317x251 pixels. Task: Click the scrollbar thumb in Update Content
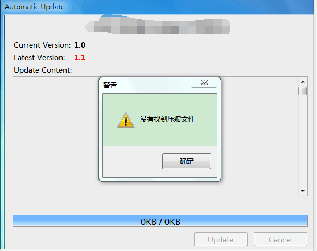pos(303,91)
